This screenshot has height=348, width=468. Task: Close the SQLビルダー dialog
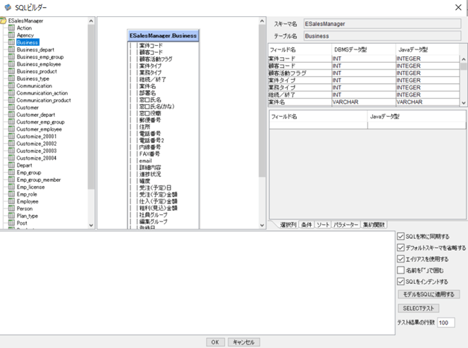point(458,8)
